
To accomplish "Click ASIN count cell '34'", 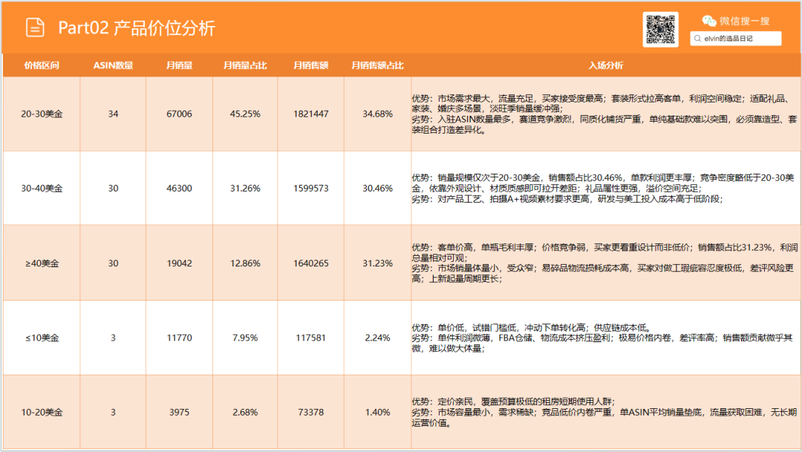I will pyautogui.click(x=113, y=114).
